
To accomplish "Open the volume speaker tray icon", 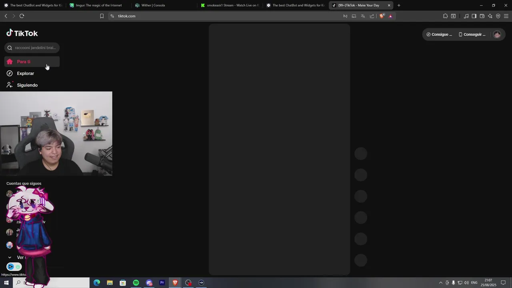I will coord(466,283).
